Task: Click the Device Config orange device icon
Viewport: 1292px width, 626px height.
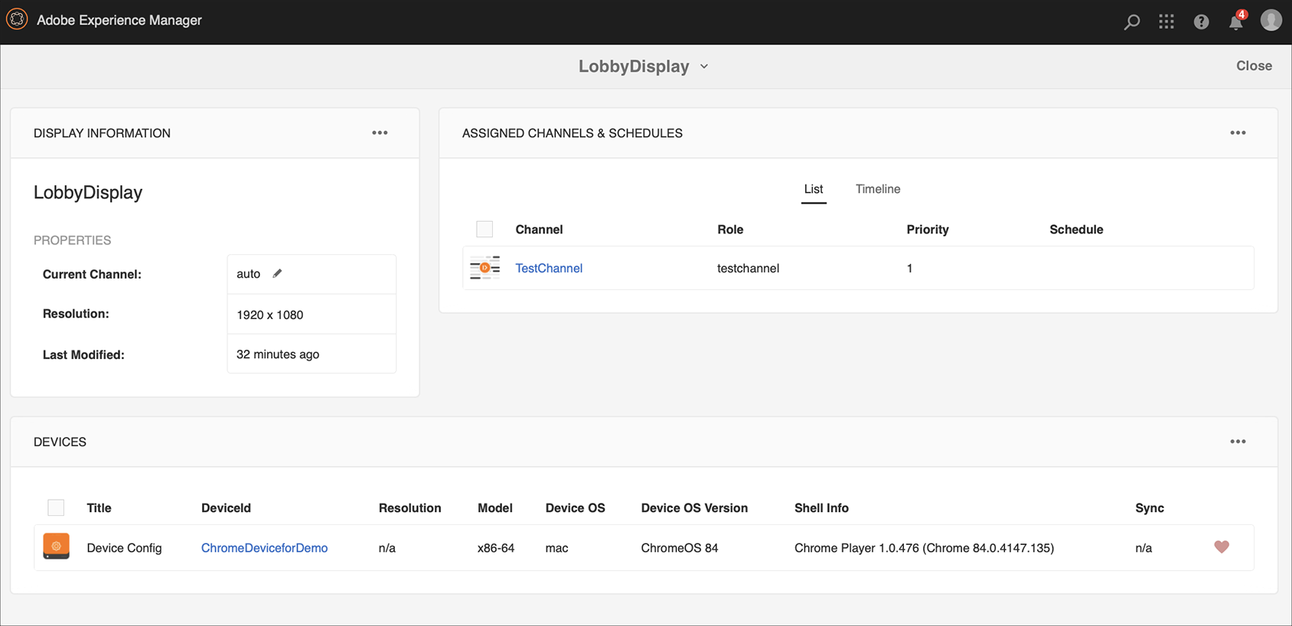Action: tap(56, 546)
